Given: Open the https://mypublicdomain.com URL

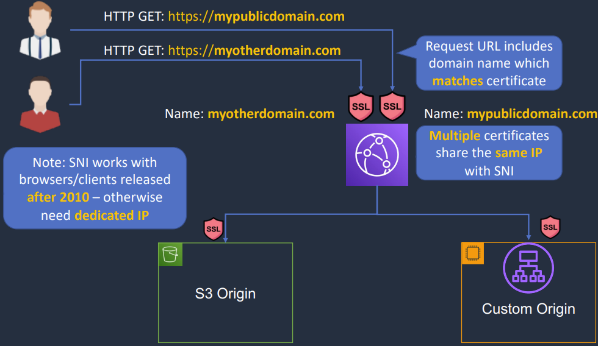Looking at the screenshot, I should [256, 16].
